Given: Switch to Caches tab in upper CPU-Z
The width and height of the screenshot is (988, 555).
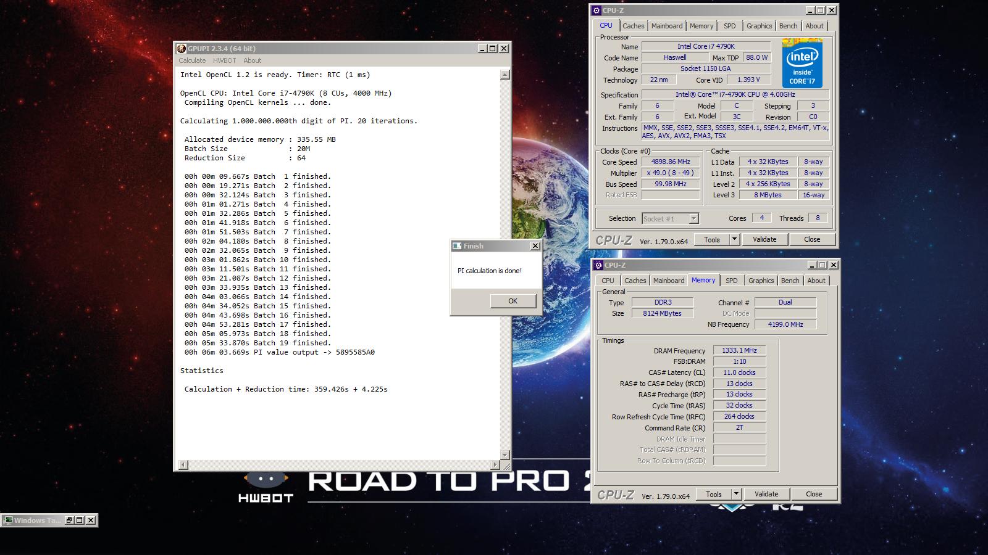Looking at the screenshot, I should 633,26.
